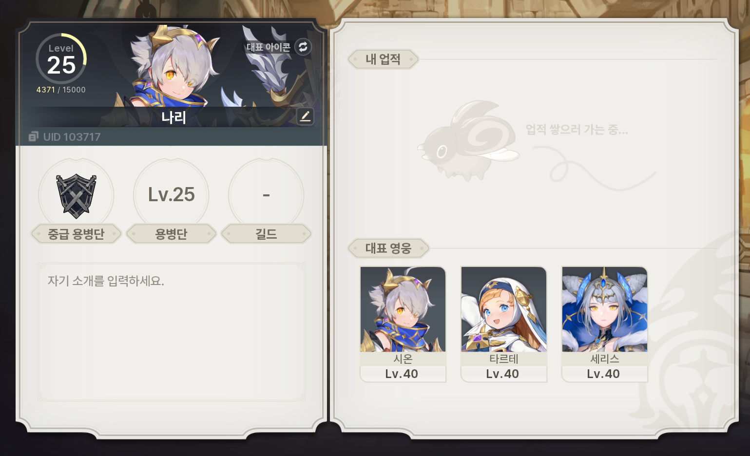Click the 대표 아이콘 label text

pyautogui.click(x=269, y=47)
